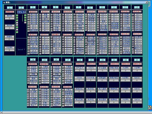Click the I20.0 input label in module 10
The image size is (152, 114).
tap(103, 15)
